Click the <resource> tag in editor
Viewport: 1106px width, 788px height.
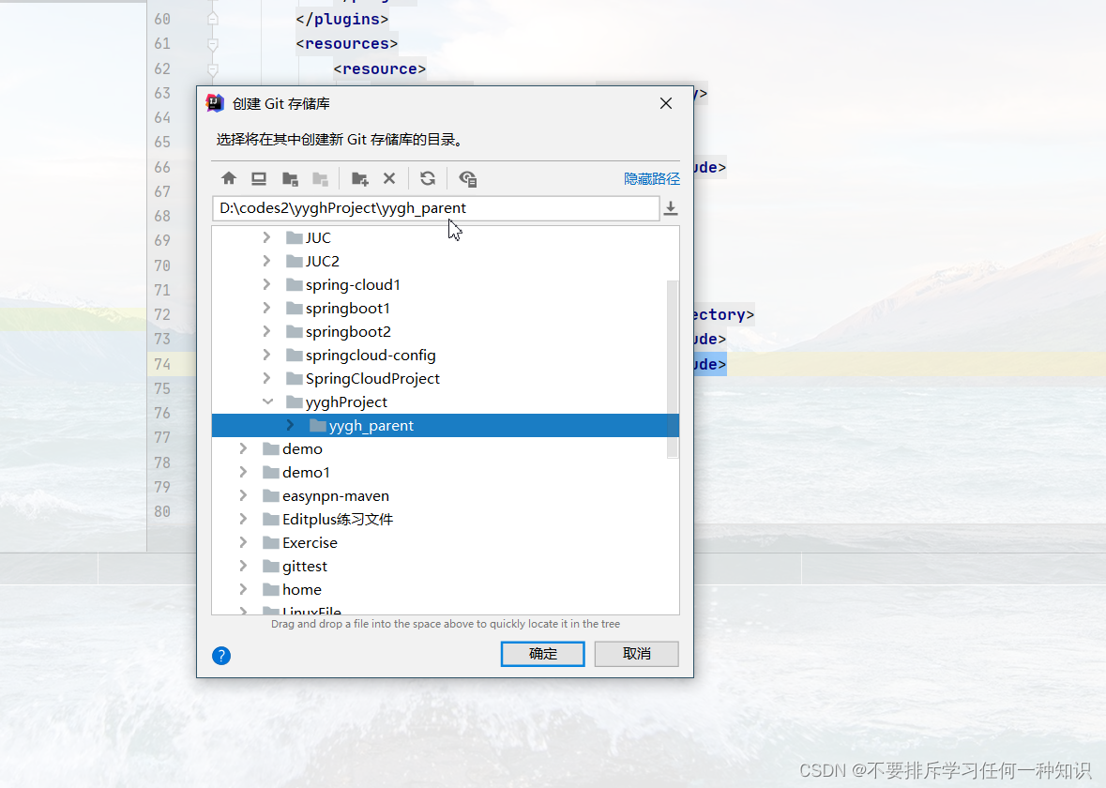coord(380,69)
